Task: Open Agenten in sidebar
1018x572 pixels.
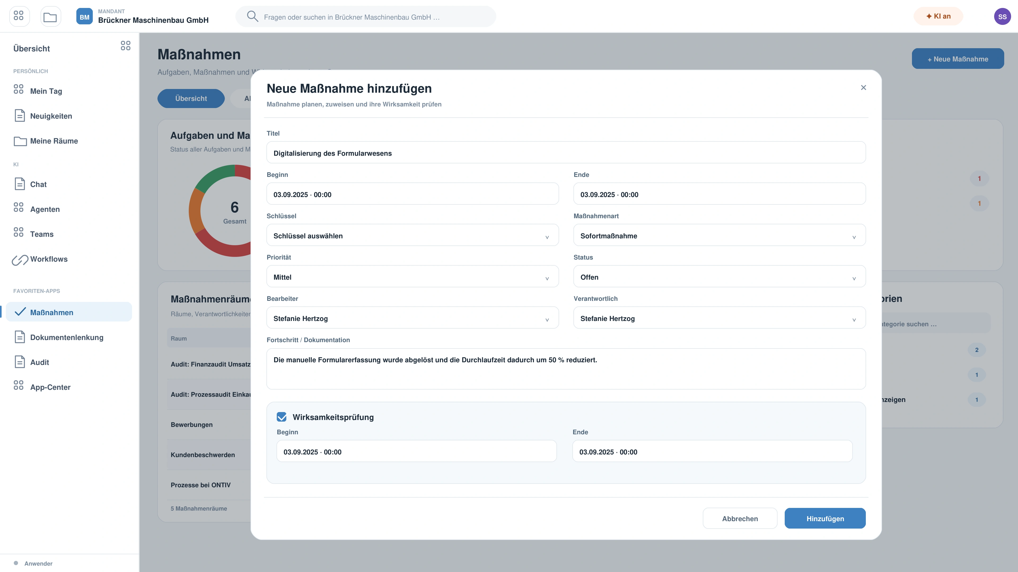Action: click(69, 209)
